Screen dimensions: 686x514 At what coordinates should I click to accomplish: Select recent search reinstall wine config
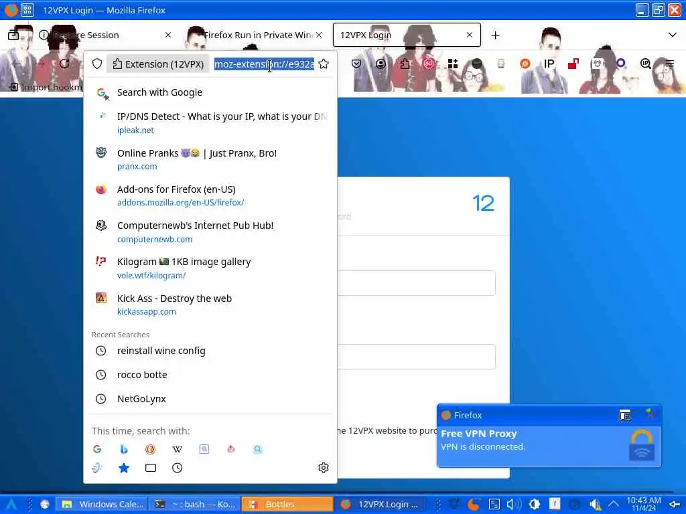pos(210,351)
